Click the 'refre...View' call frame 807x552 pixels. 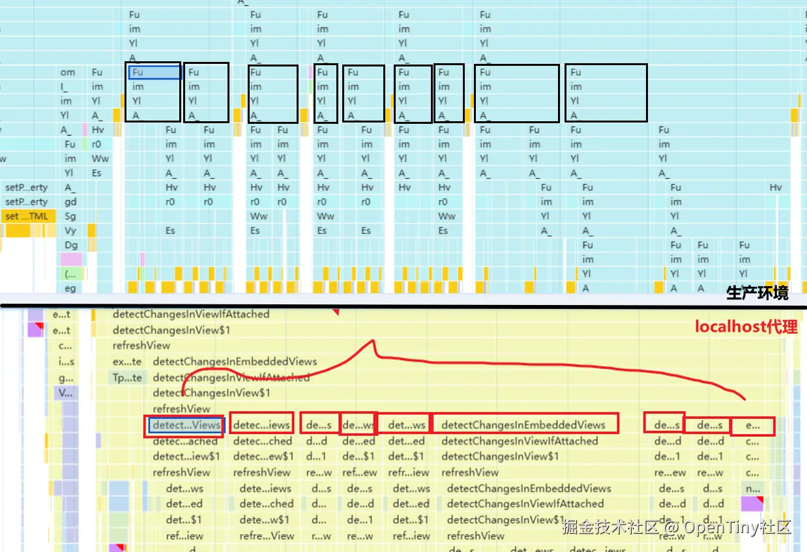(267, 536)
